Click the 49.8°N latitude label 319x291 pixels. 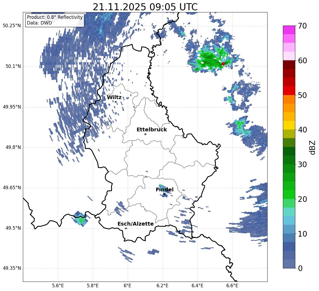(13, 147)
